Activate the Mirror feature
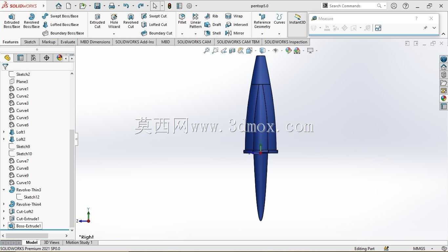 234,33
